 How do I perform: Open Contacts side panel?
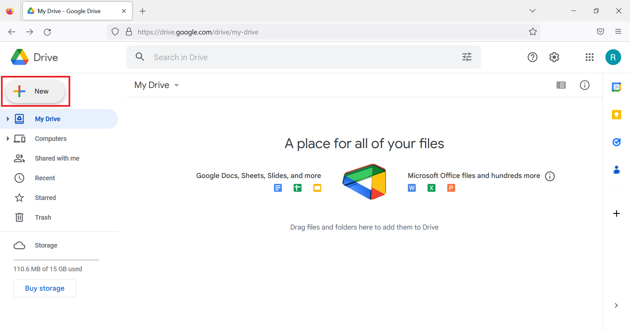pyautogui.click(x=617, y=170)
